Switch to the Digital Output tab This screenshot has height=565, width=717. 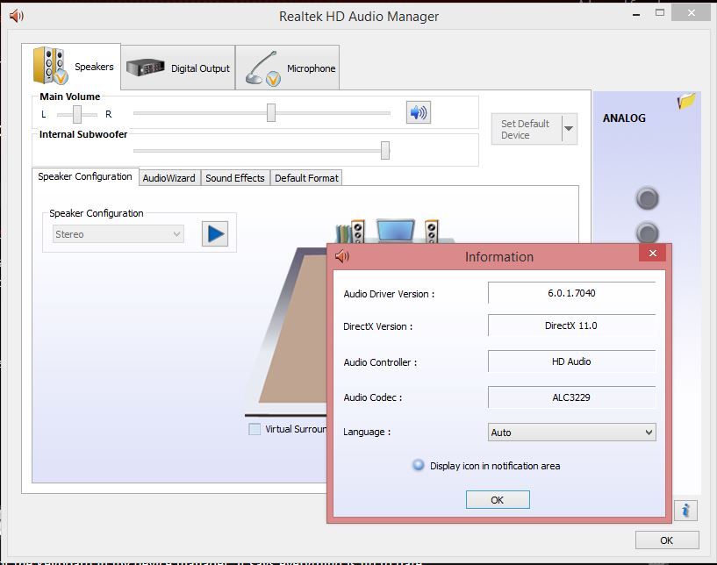(x=178, y=68)
